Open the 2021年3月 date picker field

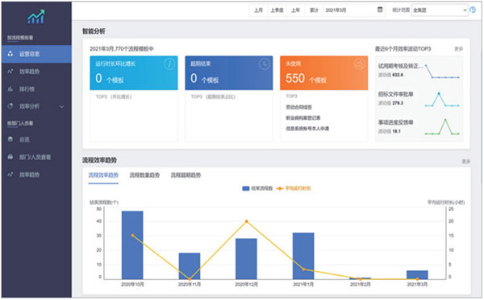354,10
